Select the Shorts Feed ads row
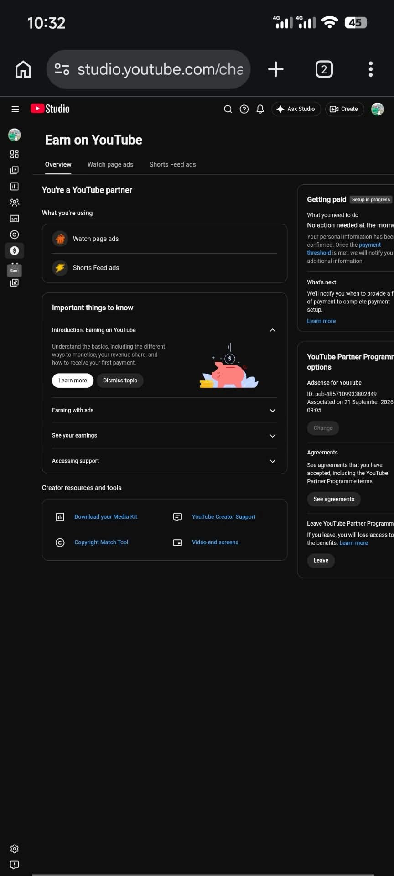The width and height of the screenshot is (394, 876). (165, 268)
